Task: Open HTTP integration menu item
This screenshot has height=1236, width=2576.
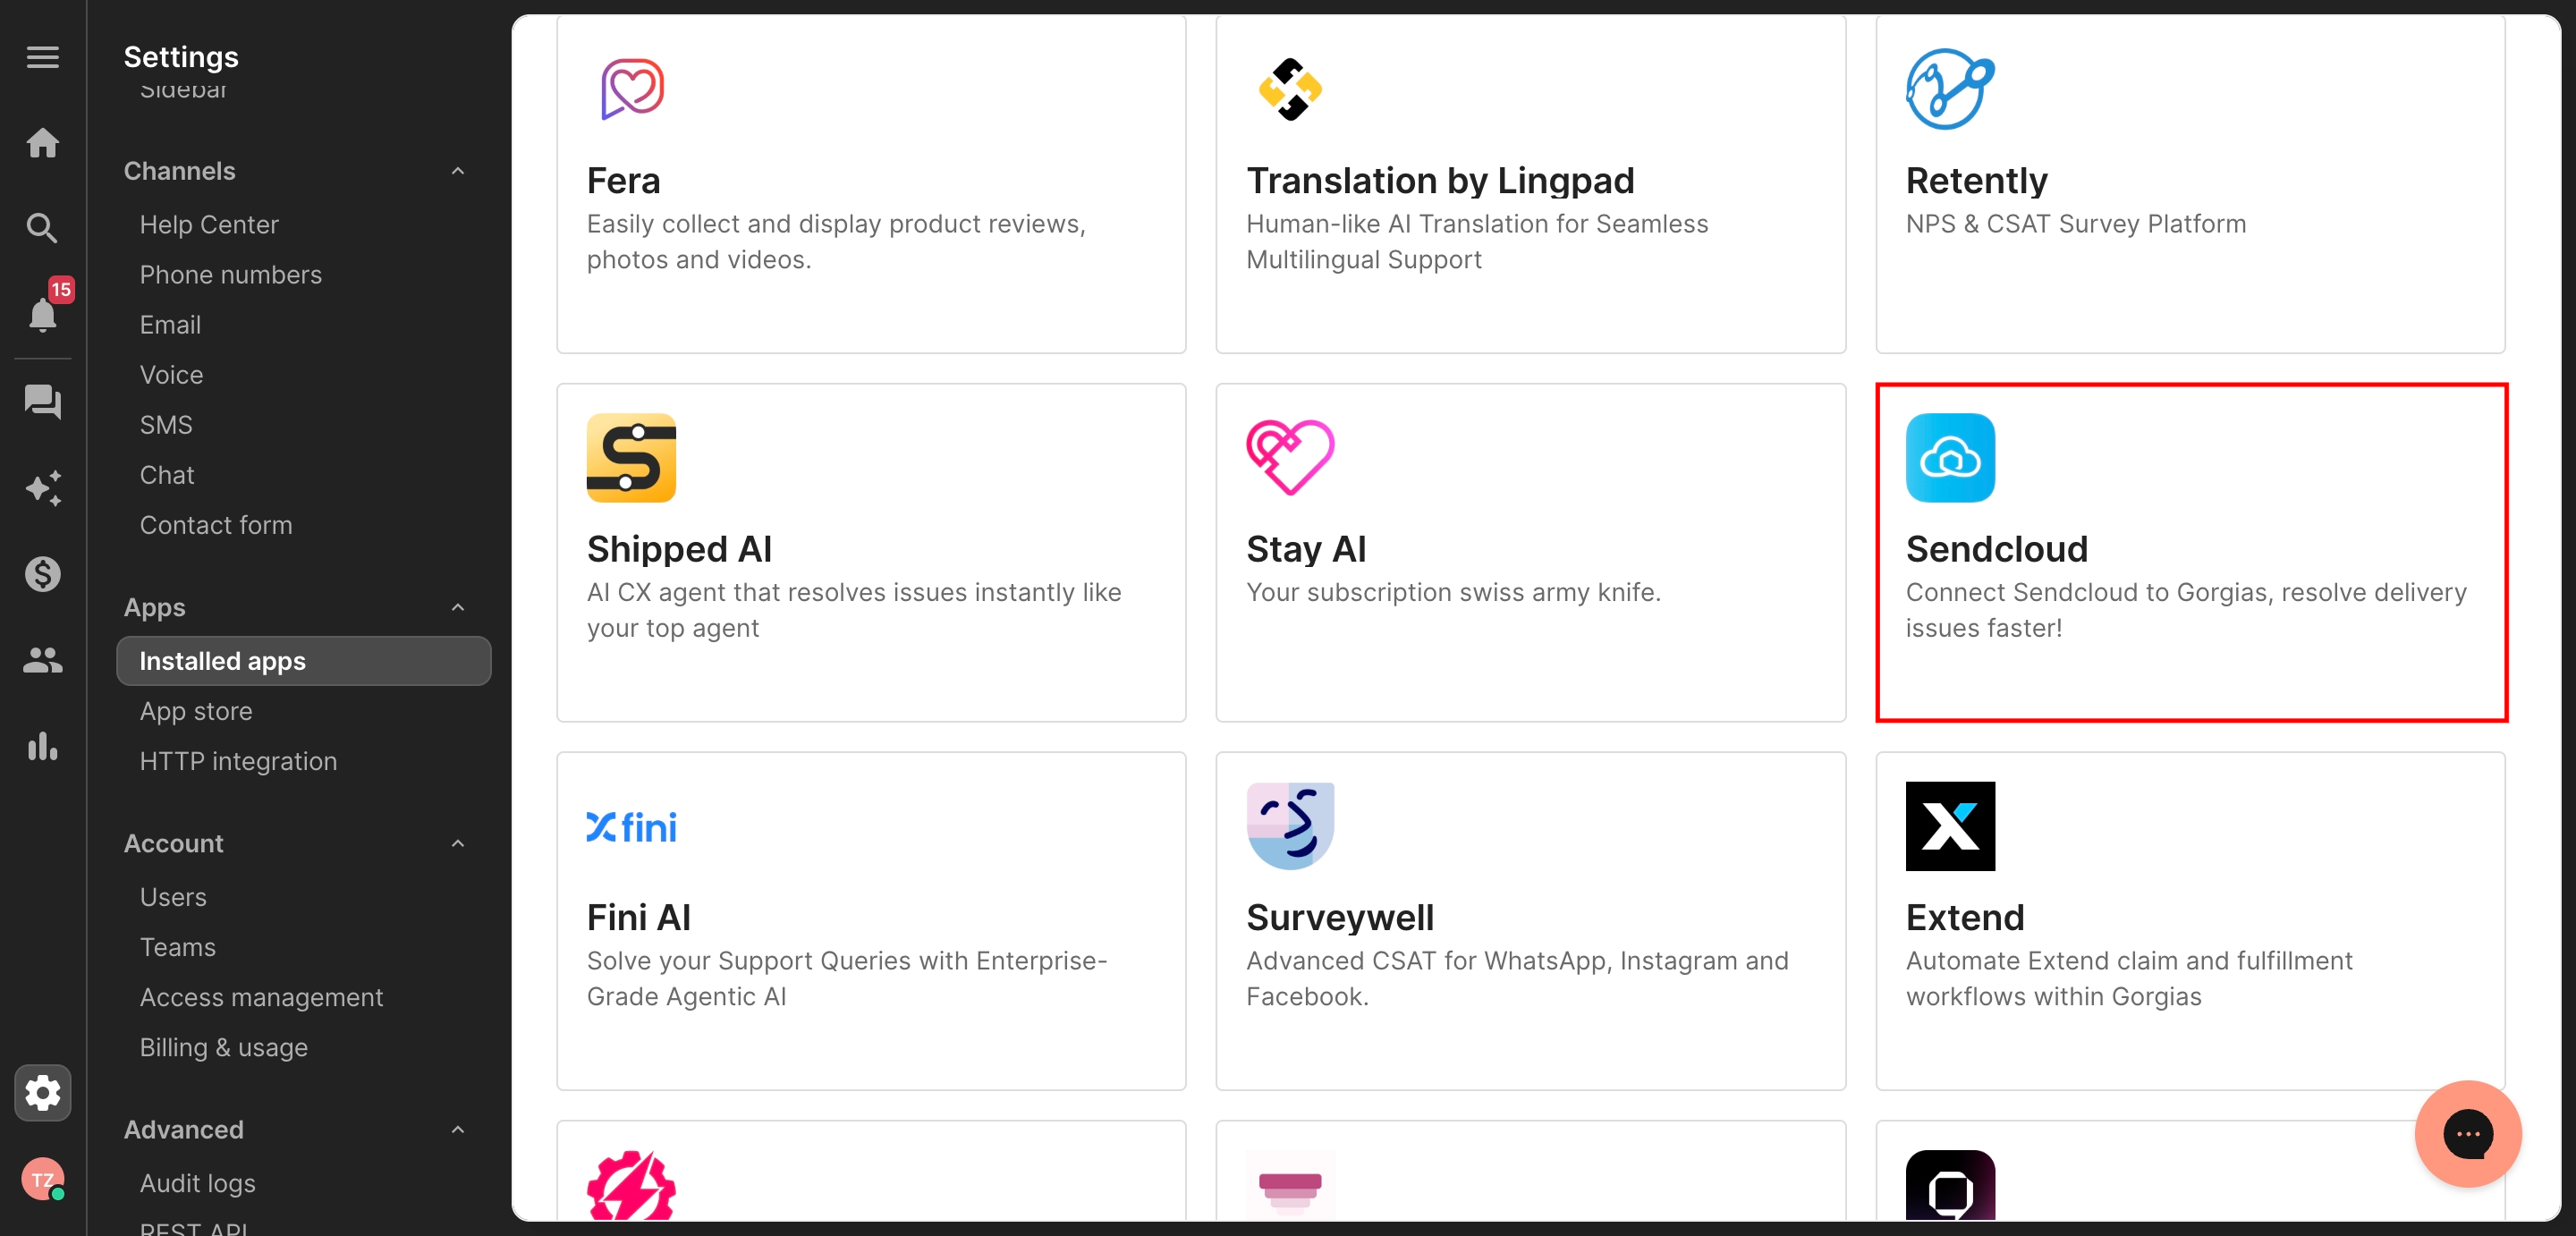Action: coord(238,761)
